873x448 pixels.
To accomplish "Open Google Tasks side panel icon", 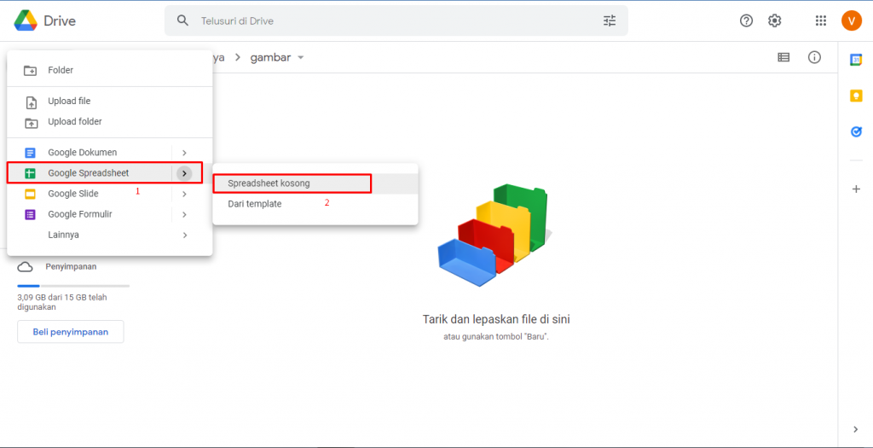I will click(856, 132).
